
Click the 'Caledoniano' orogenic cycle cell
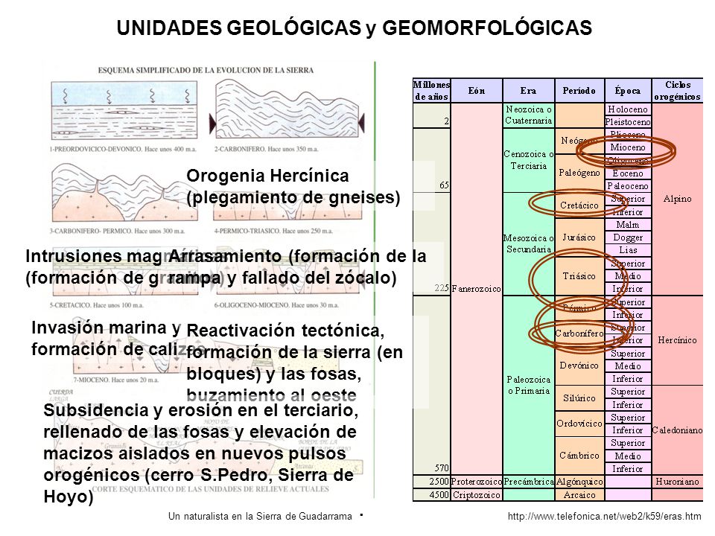coord(677,430)
